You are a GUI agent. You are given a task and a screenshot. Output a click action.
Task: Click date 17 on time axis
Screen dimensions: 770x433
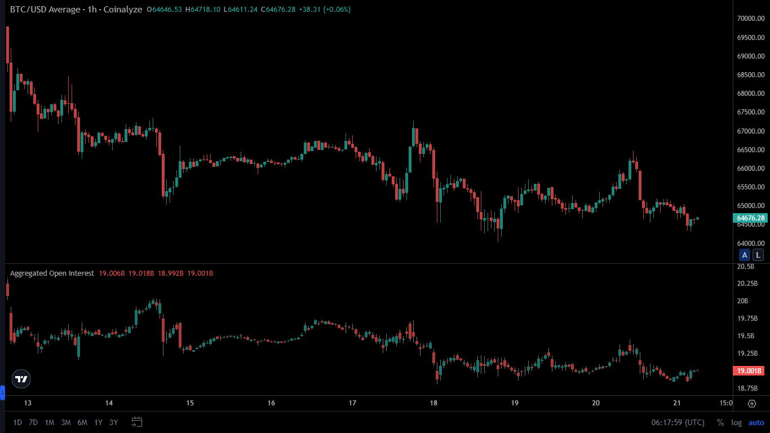point(352,403)
